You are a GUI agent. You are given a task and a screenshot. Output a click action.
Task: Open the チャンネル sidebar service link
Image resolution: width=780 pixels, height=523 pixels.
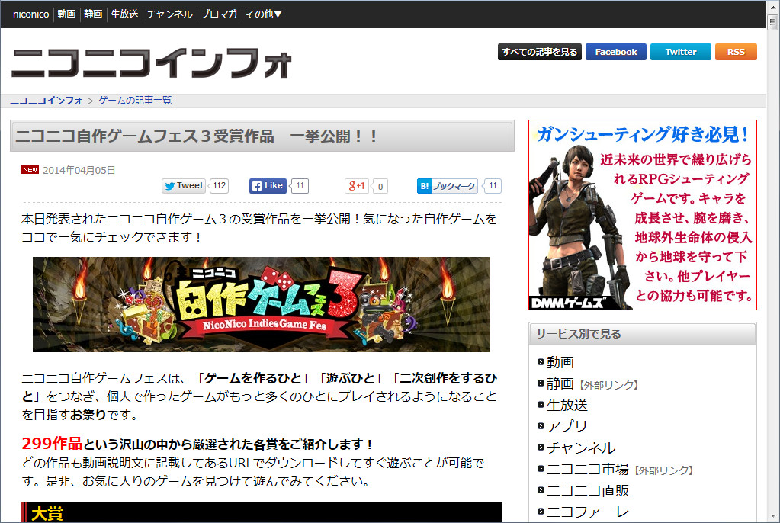click(x=581, y=448)
